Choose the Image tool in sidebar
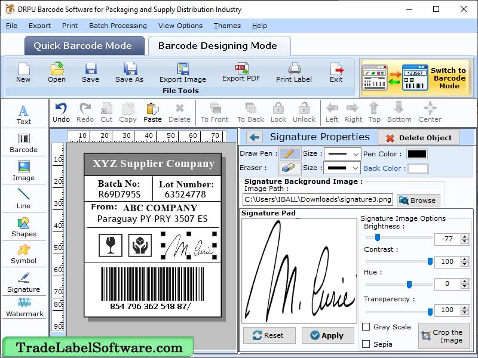Image resolution: width=478 pixels, height=358 pixels. coord(24,171)
